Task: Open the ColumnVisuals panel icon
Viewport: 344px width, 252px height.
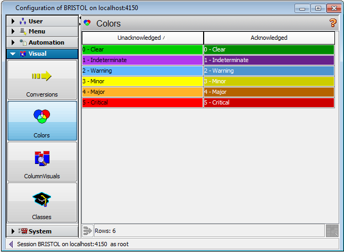Action: point(42,158)
